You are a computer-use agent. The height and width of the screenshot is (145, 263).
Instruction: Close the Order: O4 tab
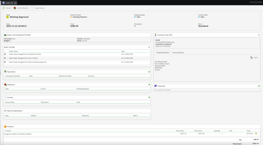click(x=15, y=3)
